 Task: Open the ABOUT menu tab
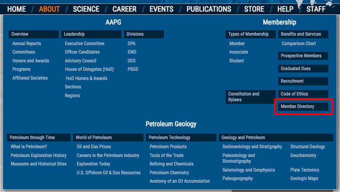click(49, 9)
